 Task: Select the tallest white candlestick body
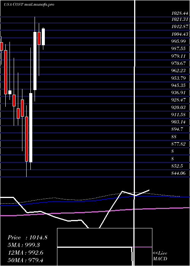click(31, 128)
